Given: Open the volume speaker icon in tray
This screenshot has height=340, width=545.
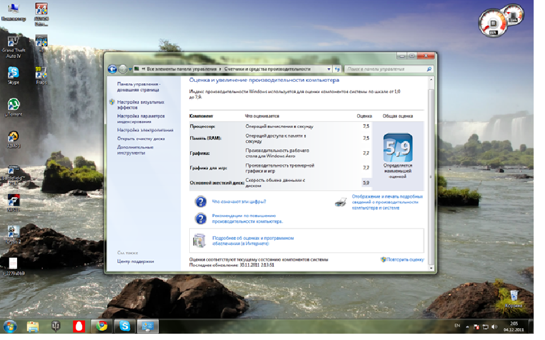Looking at the screenshot, I should pos(495,327).
